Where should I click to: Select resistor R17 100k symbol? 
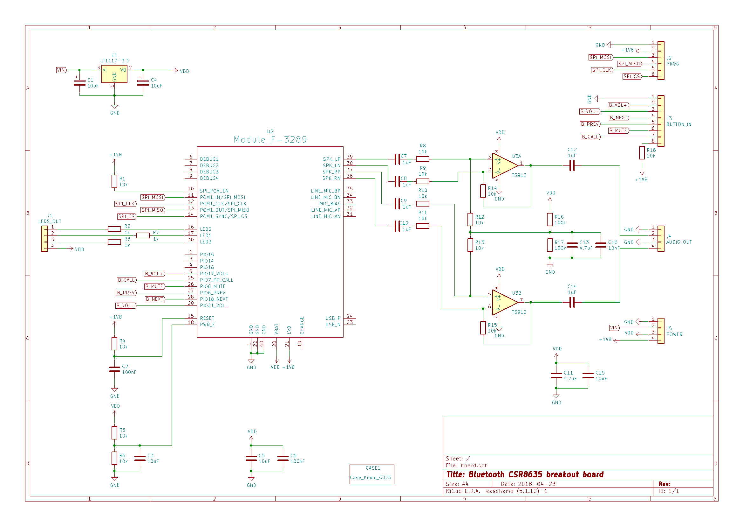pos(550,245)
